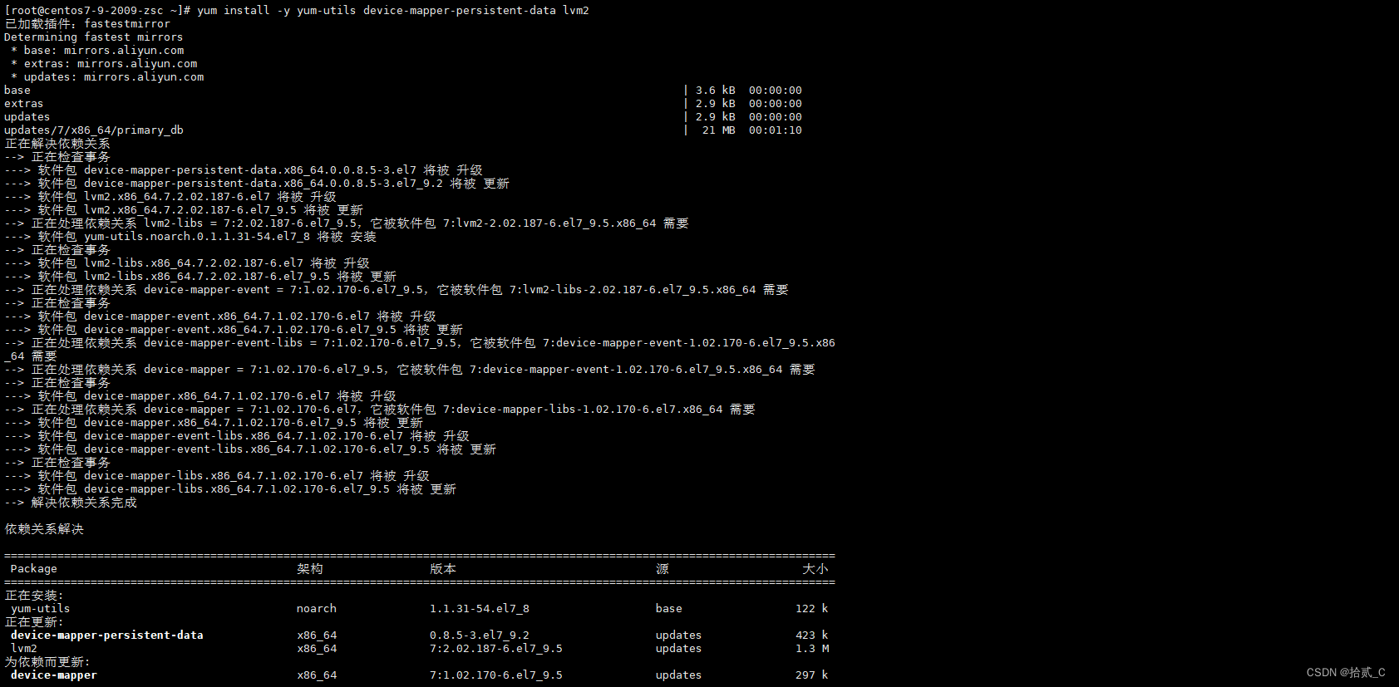Click the lvm2 package name in table
This screenshot has width=1399, height=687.
[24, 649]
